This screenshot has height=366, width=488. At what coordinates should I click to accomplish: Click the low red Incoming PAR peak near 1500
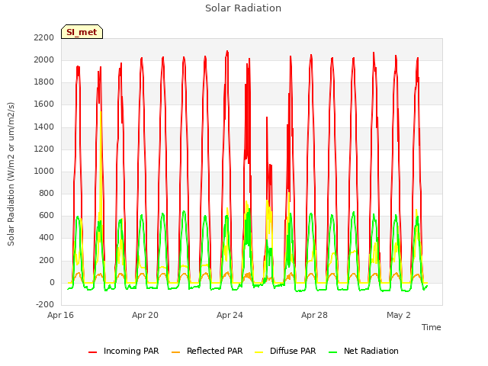(x=267, y=118)
